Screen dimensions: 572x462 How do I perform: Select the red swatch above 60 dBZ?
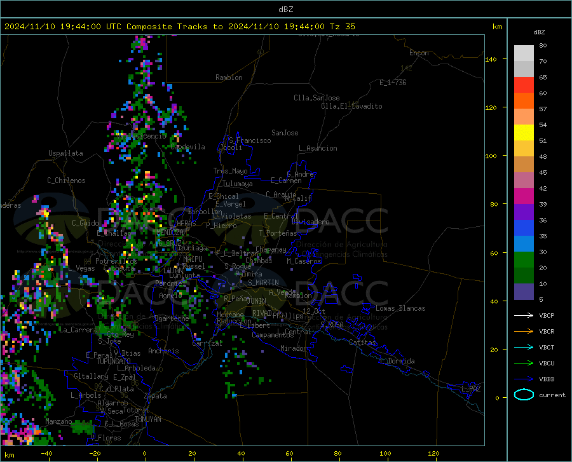(524, 85)
